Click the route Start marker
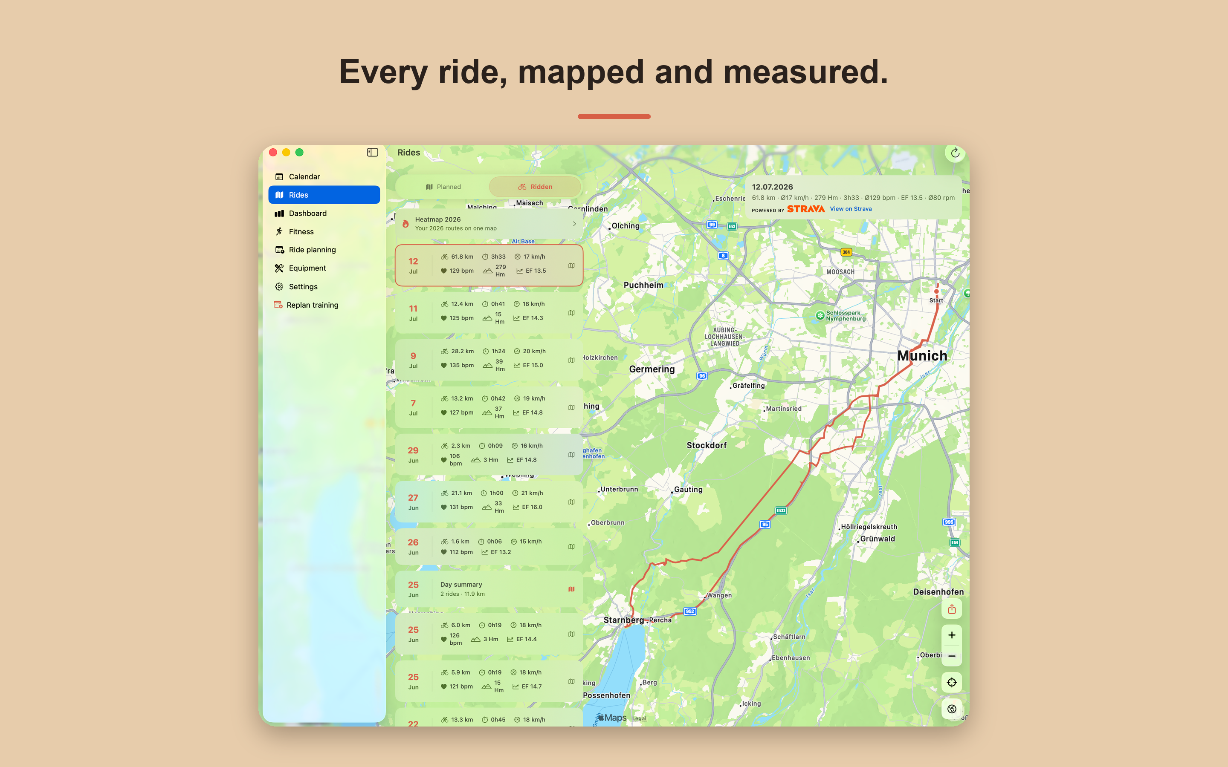The width and height of the screenshot is (1228, 767). point(936,292)
